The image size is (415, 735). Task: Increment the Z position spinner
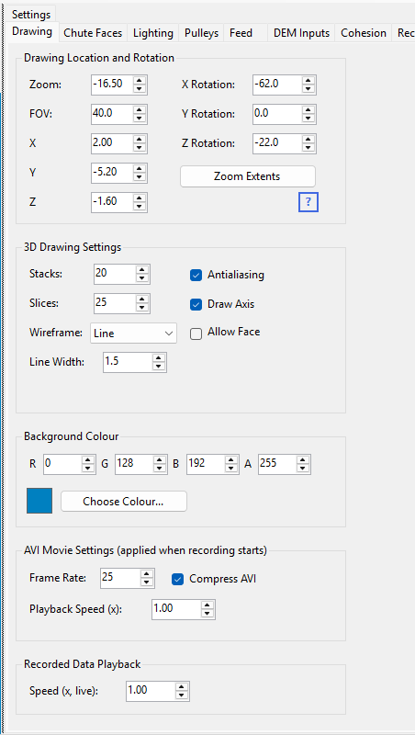pyautogui.click(x=140, y=198)
